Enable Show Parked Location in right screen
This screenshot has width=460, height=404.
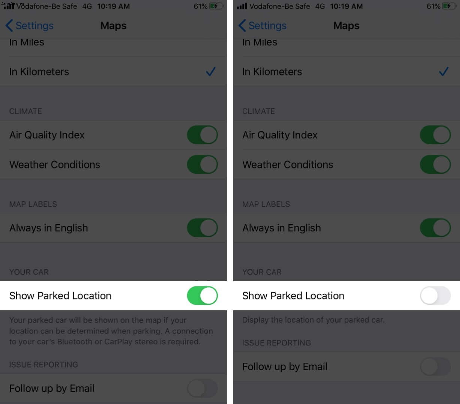[x=435, y=296]
